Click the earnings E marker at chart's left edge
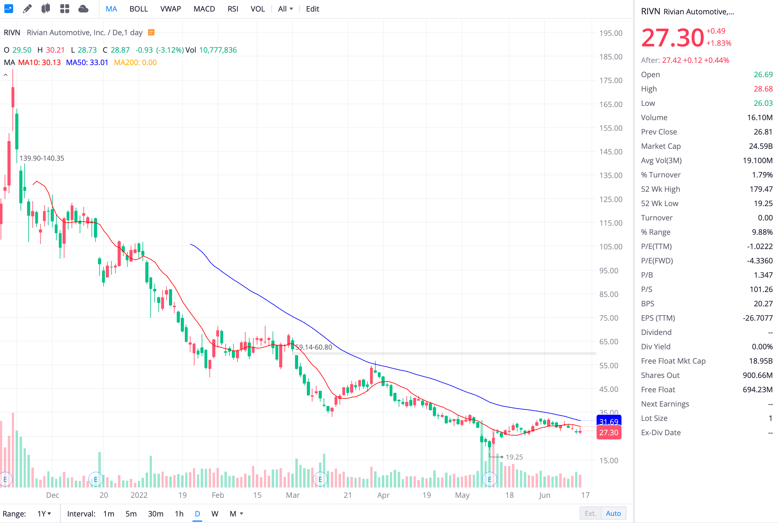Viewport: 778px width, 523px height. (x=5, y=480)
